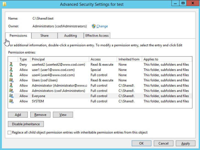Click the user icon for the user4 entry

coord(11,75)
